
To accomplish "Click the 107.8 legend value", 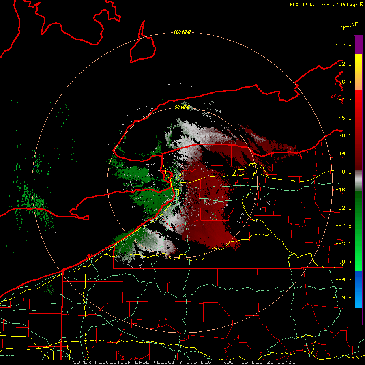I will (x=344, y=45).
